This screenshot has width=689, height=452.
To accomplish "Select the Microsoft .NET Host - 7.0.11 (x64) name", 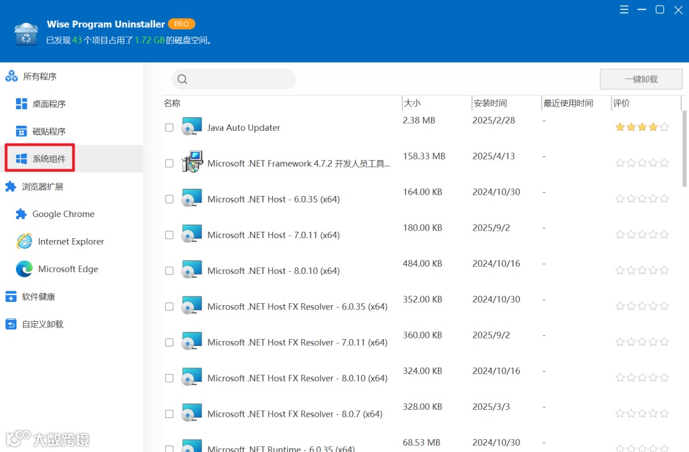I will coord(273,235).
